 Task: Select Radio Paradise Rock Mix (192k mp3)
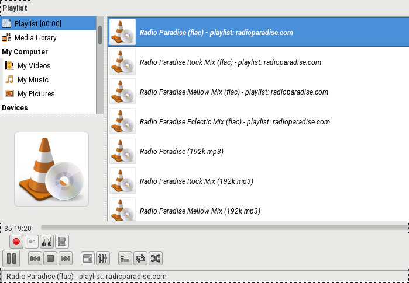tap(258, 181)
